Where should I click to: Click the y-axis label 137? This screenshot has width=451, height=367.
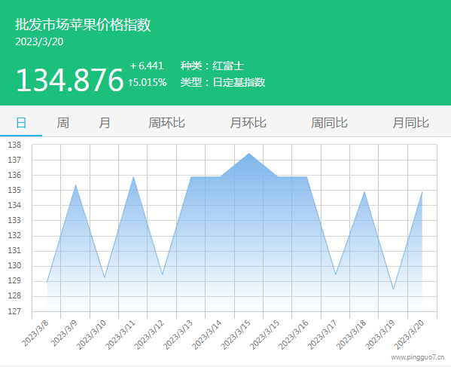[x=14, y=160]
